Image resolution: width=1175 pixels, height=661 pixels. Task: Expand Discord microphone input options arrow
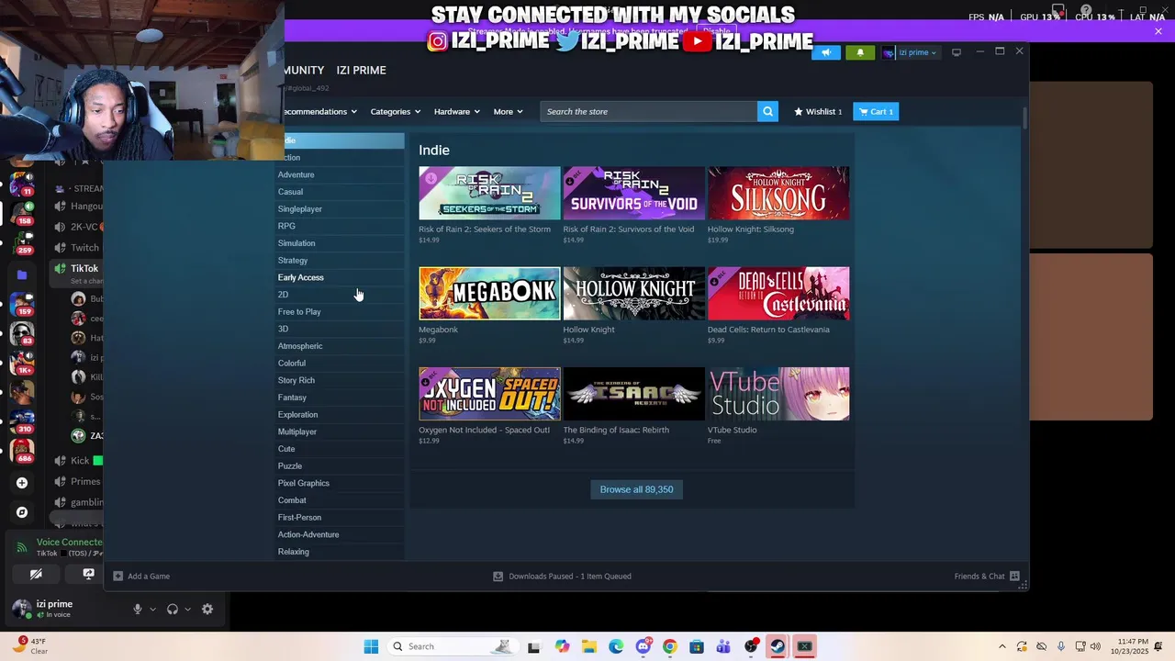click(x=152, y=609)
